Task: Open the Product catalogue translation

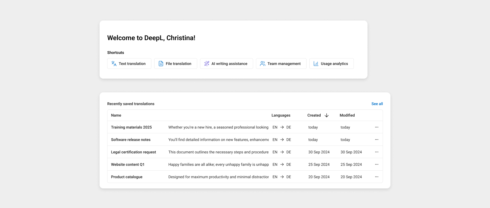Action: point(127,177)
